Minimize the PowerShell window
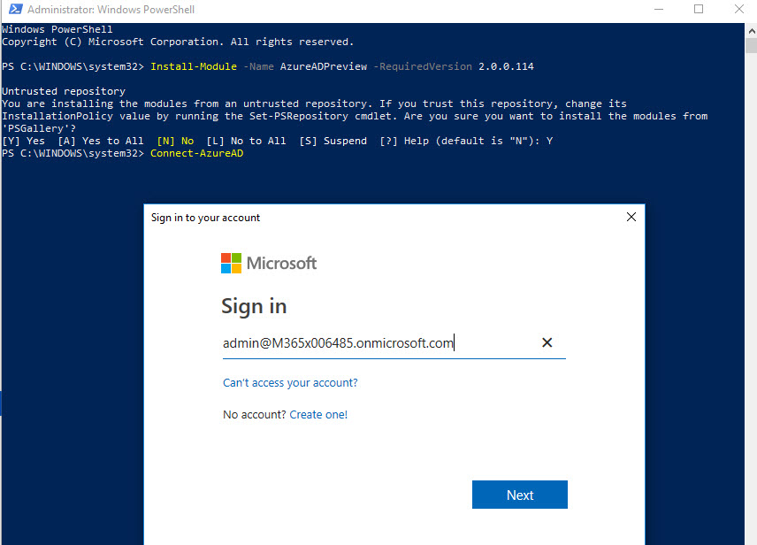 pyautogui.click(x=659, y=10)
